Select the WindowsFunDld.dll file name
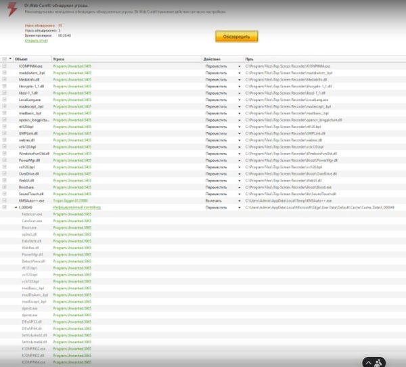The image size is (406, 367). [34, 154]
